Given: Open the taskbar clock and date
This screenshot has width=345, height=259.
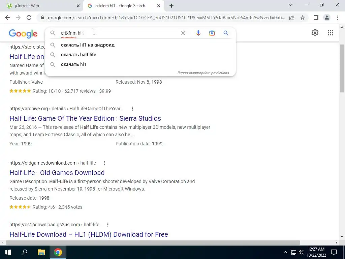Looking at the screenshot, I should coord(316,252).
